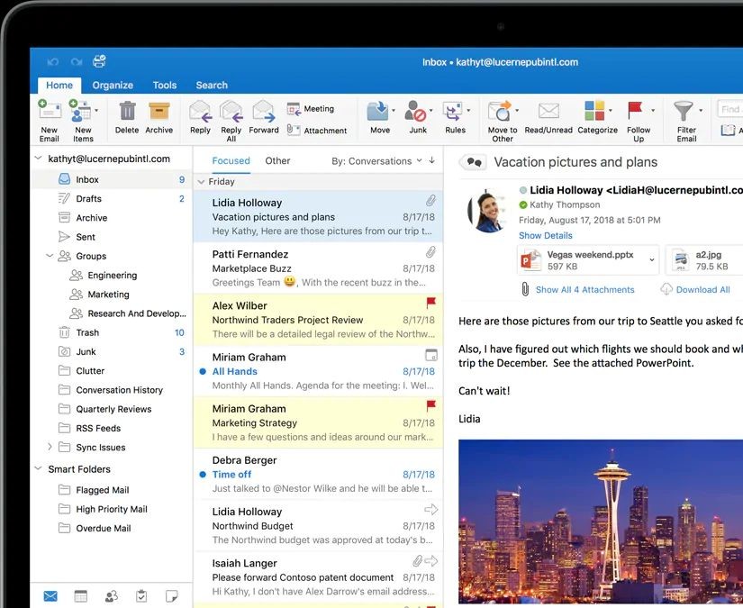
Task: Open the Drafts folder
Action: [x=110, y=198]
